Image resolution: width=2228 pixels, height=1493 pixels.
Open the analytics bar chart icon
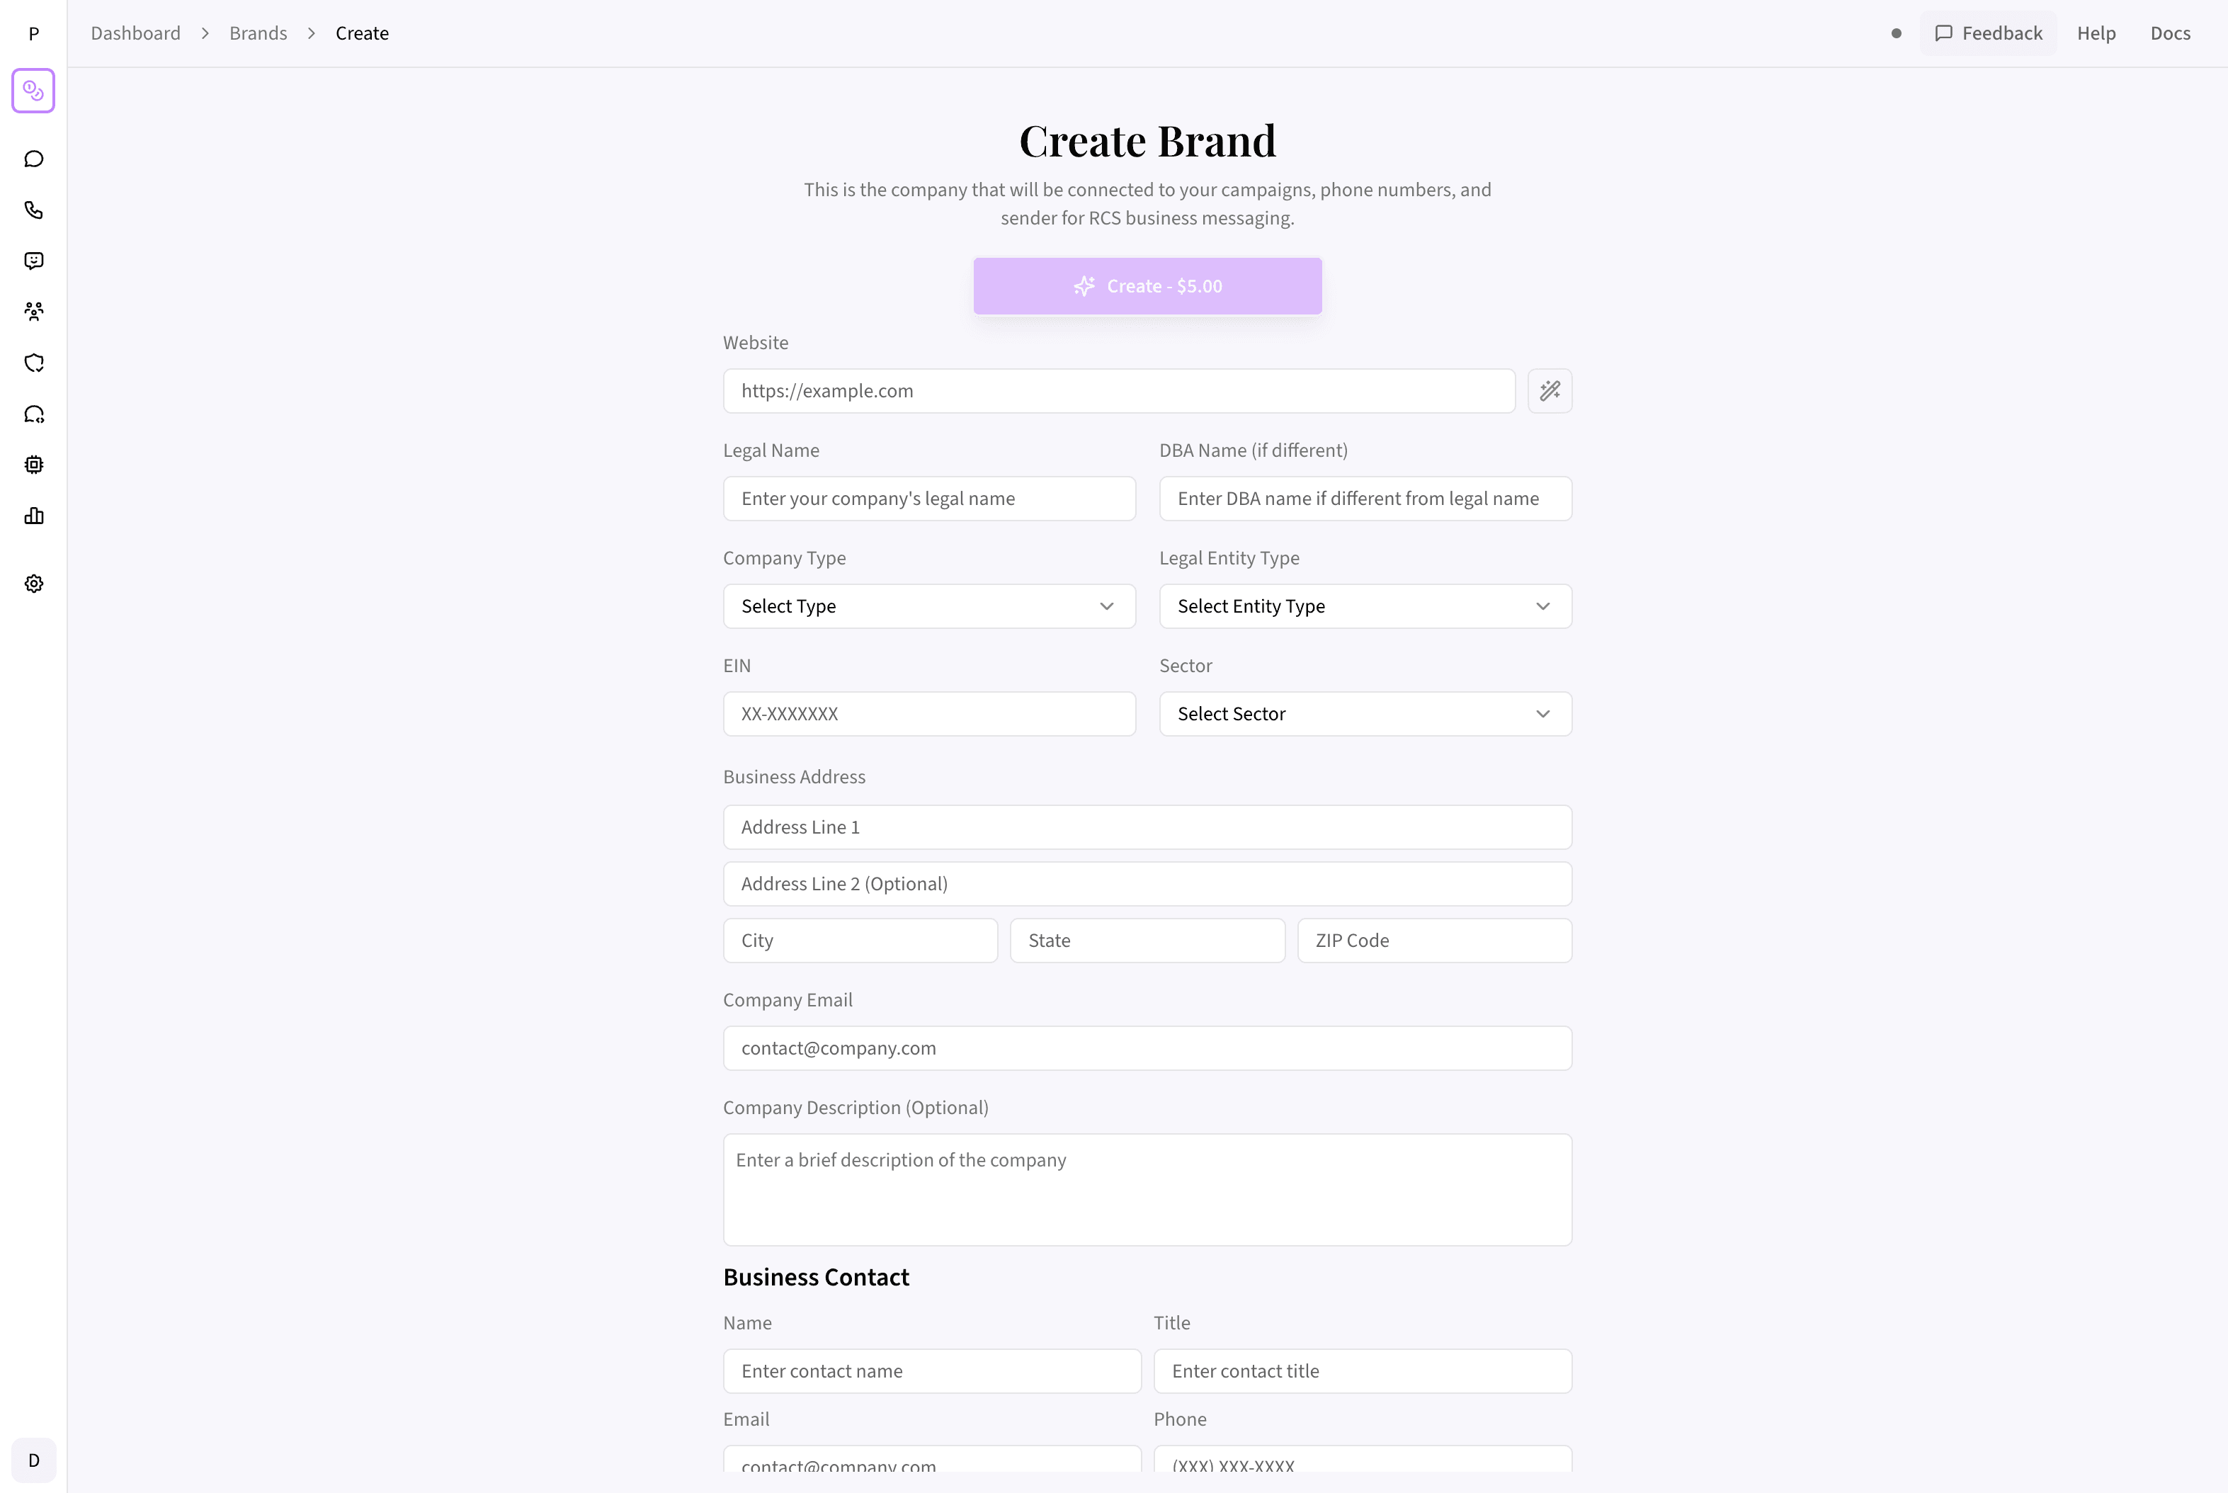coord(34,515)
